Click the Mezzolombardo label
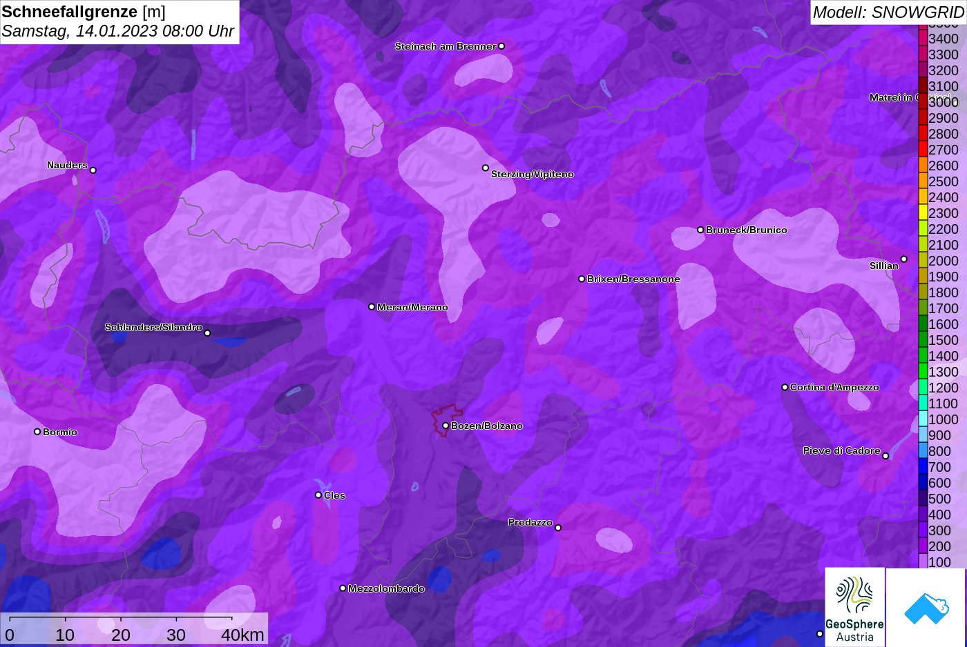This screenshot has width=967, height=647. 386,588
